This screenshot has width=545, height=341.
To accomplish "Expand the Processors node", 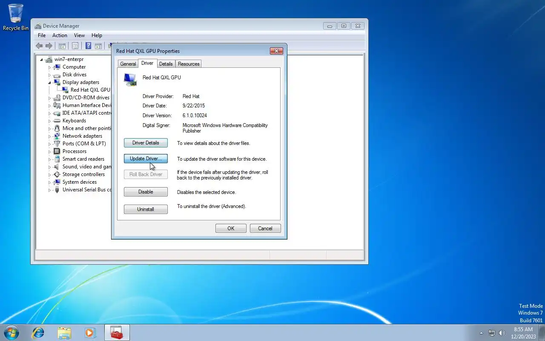I will tap(49, 152).
